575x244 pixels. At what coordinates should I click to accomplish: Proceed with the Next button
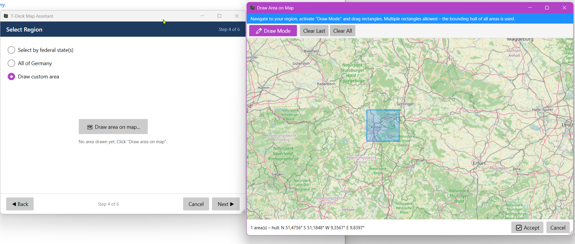(226, 204)
